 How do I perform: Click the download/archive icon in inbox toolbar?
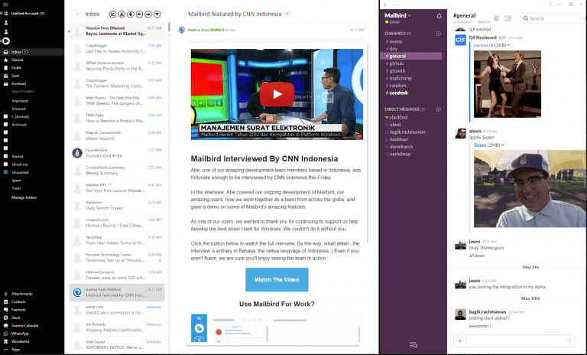pos(122,15)
